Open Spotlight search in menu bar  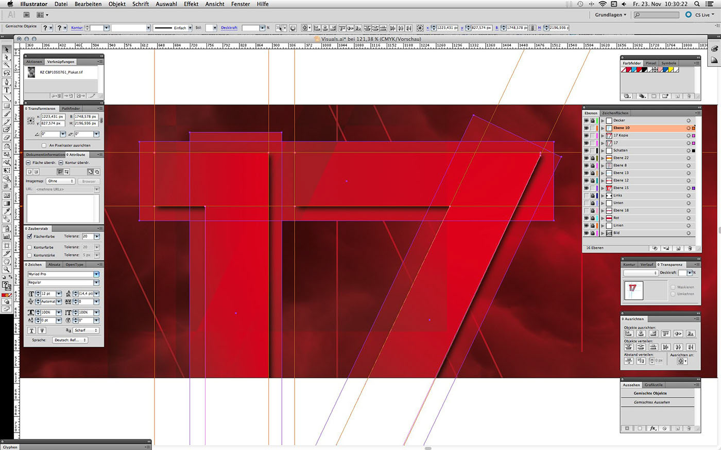(x=697, y=4)
